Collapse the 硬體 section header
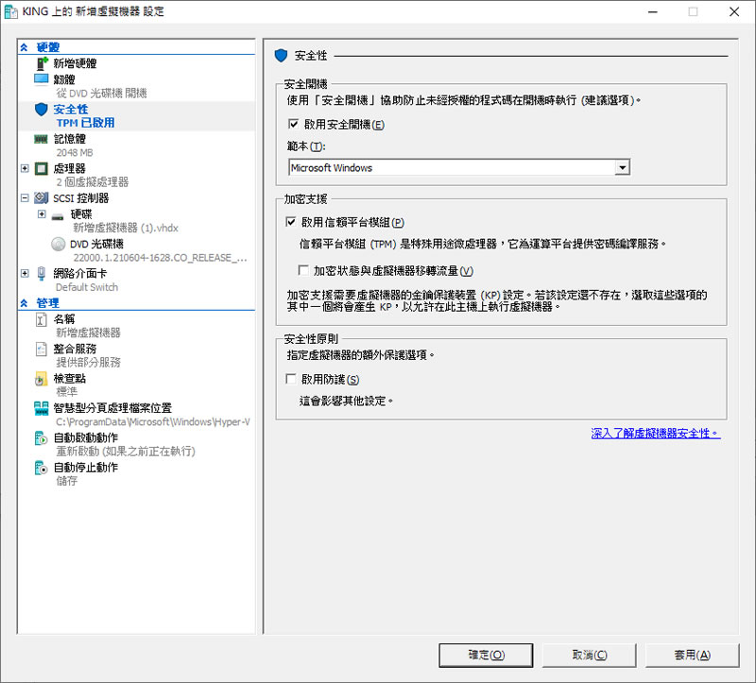 point(25,47)
